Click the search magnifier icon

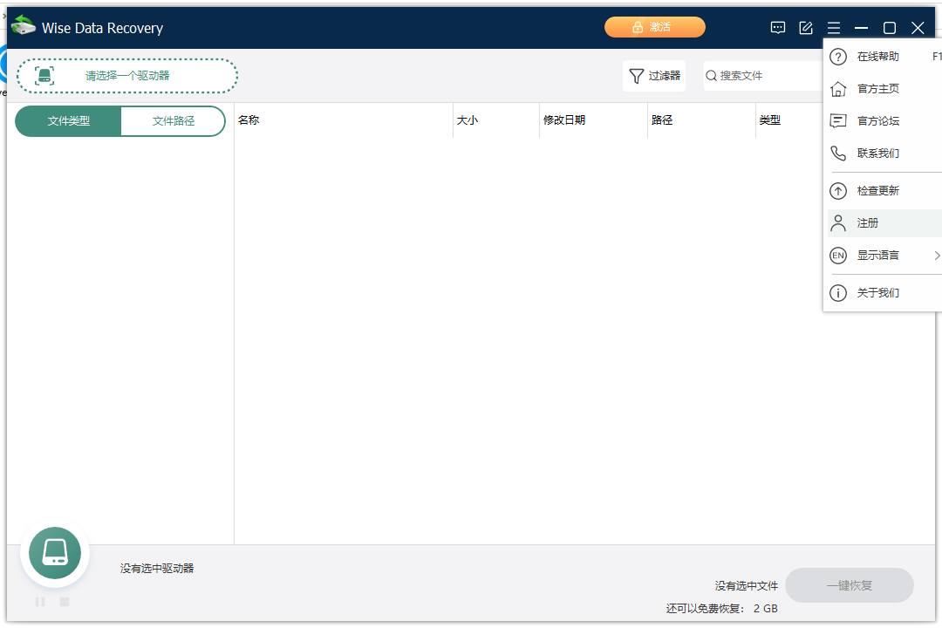[x=712, y=76]
